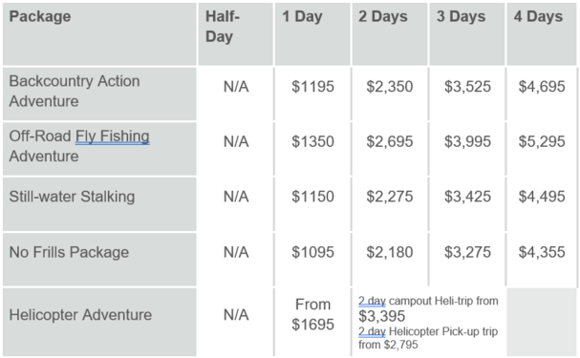Select the $2,695 two-day fly fishing price
580x358 pixels.
click(x=390, y=141)
